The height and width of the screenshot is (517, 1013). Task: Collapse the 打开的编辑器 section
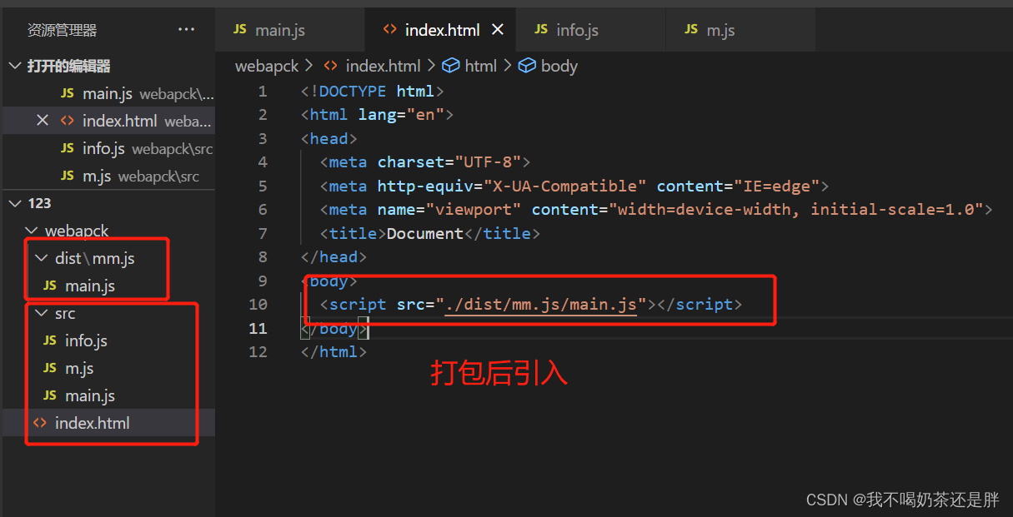14,65
